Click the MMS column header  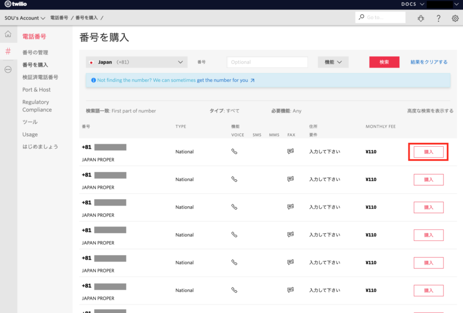point(274,135)
